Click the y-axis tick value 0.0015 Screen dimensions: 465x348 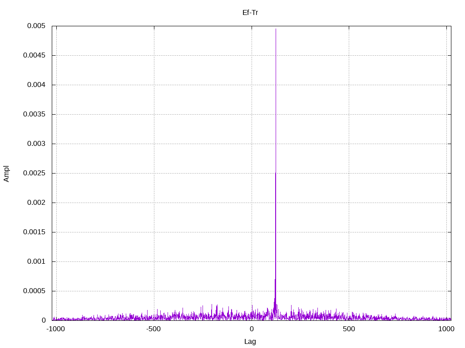click(x=34, y=232)
